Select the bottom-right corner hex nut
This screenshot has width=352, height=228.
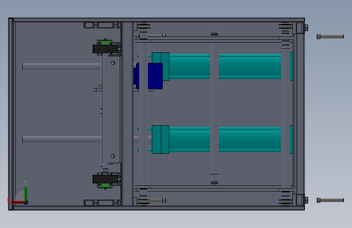306,200
